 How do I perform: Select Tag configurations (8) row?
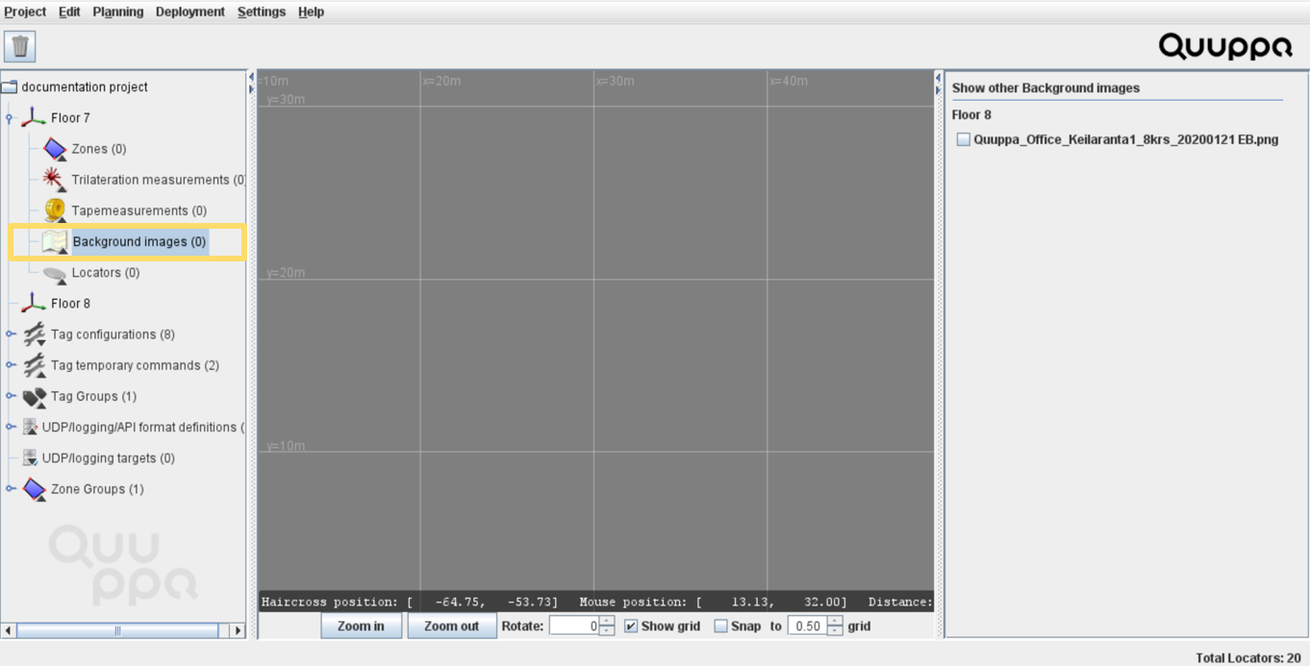(x=113, y=334)
